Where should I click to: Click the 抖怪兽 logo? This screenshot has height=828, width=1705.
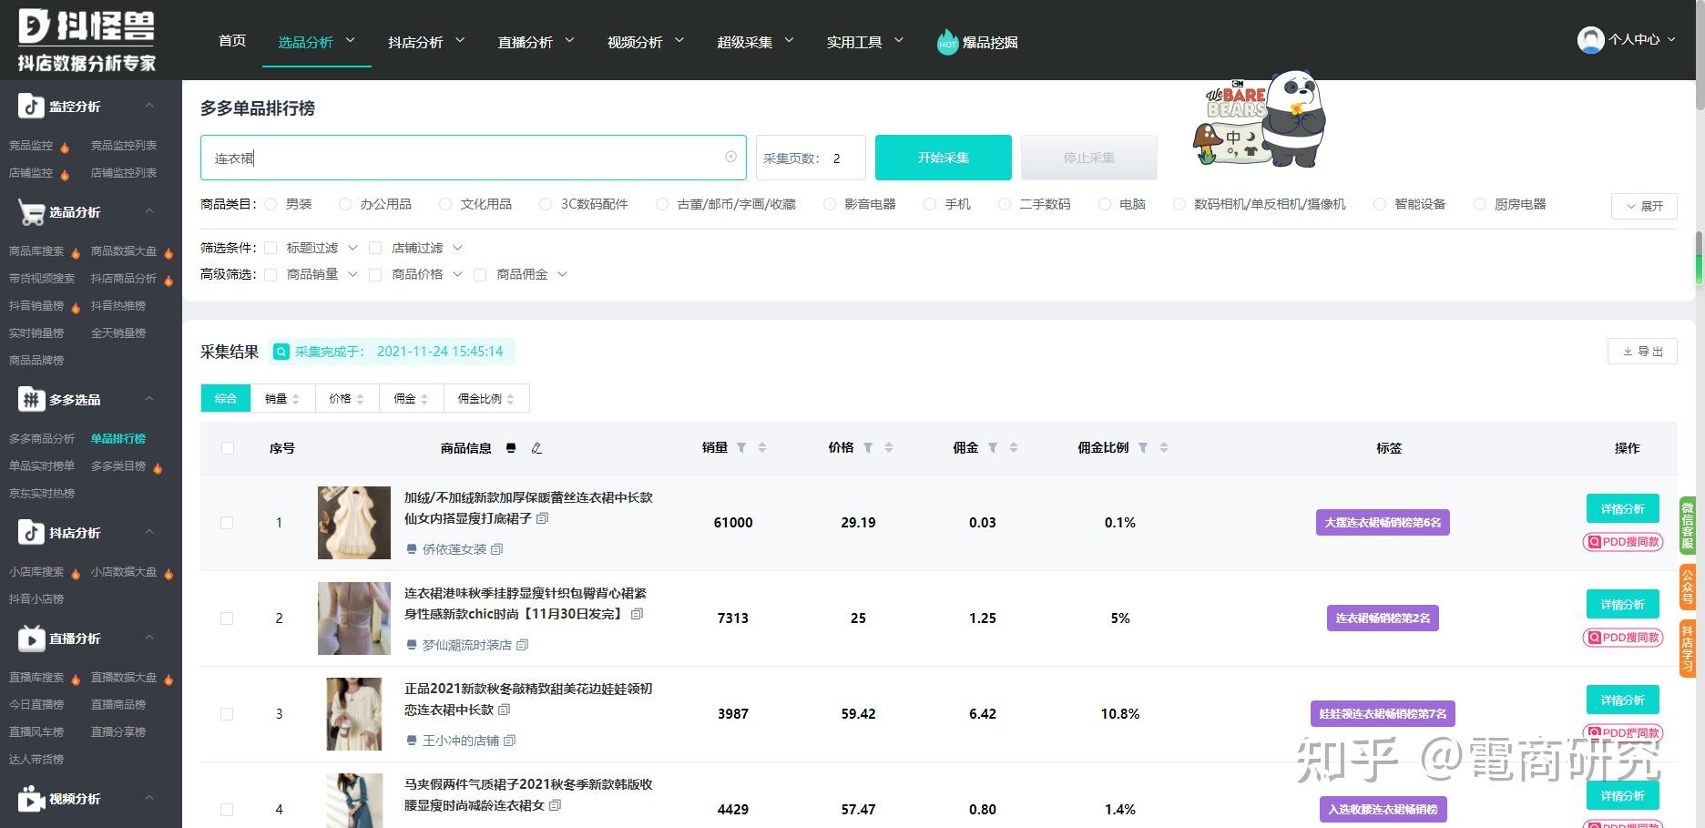[87, 40]
